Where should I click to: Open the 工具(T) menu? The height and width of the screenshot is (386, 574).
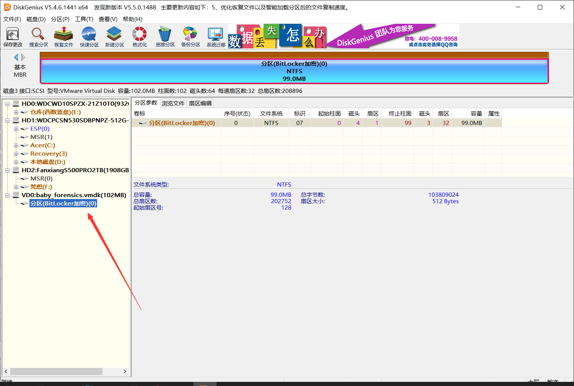[x=84, y=19]
